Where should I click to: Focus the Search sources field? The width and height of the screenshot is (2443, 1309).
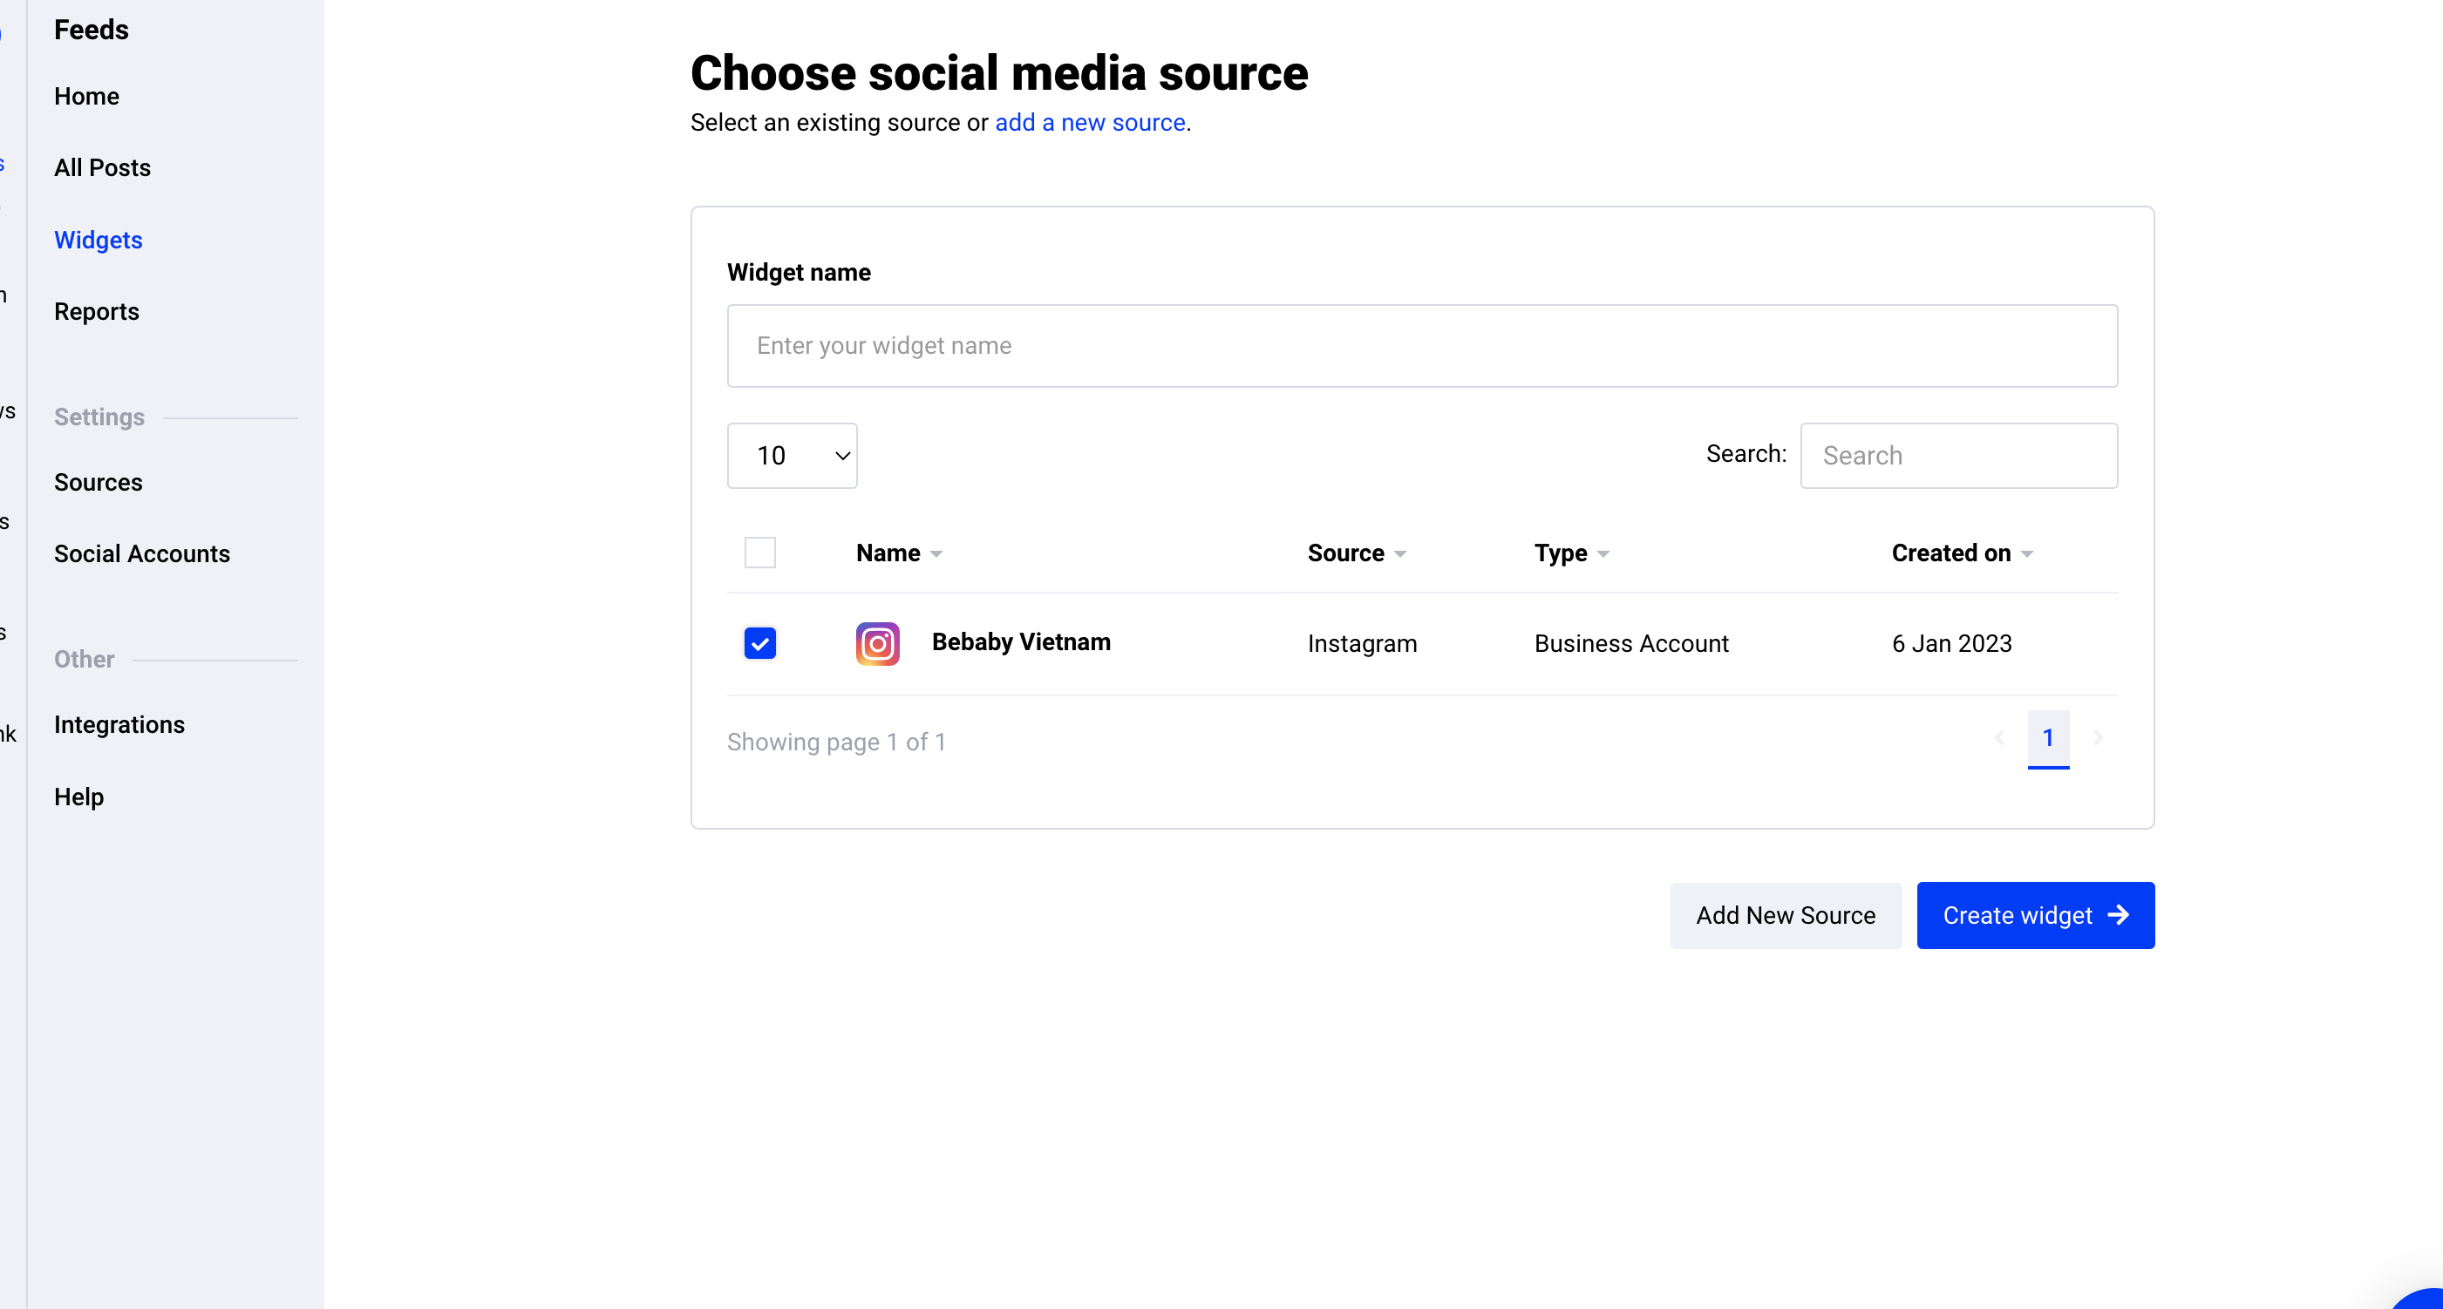tap(1958, 456)
